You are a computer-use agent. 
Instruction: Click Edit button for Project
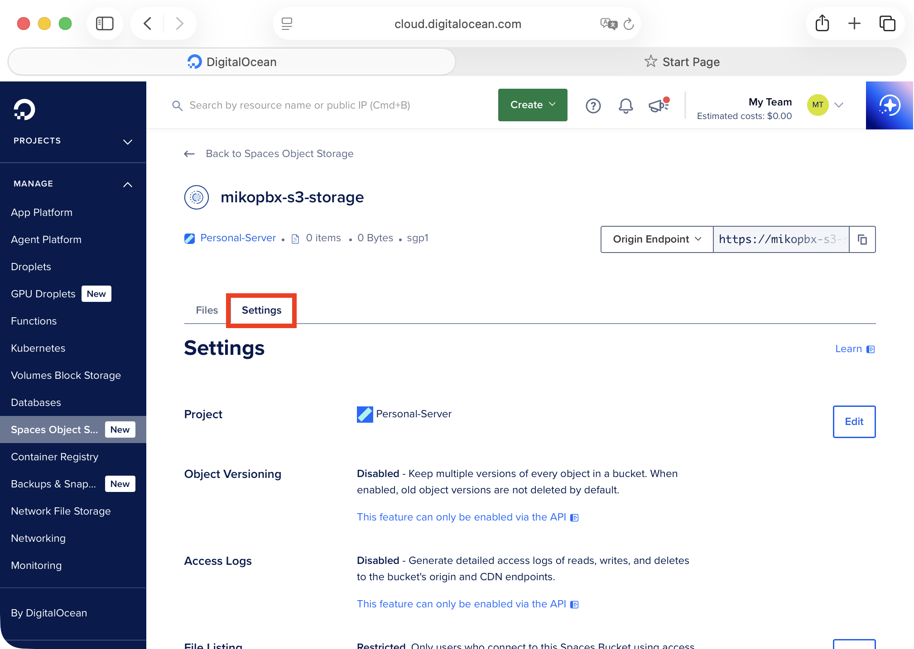tap(854, 422)
